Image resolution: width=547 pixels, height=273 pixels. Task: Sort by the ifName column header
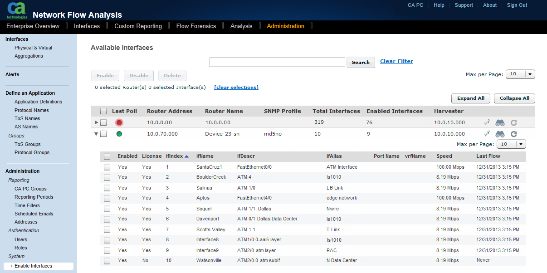pos(205,156)
